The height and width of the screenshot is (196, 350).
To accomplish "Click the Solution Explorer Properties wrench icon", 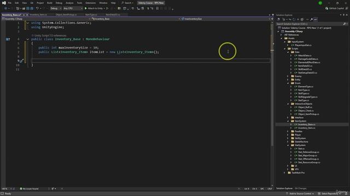I will [x=311, y=20].
